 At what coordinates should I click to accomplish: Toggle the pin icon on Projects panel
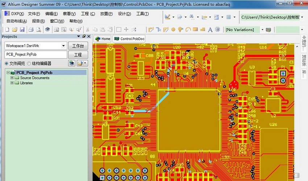(84, 36)
